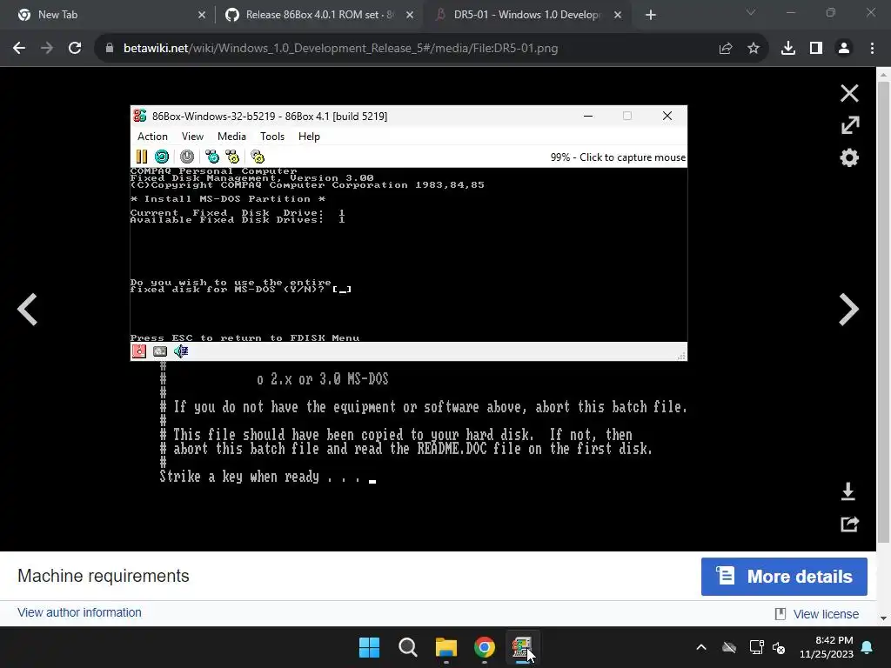The width and height of the screenshot is (891, 668).
Task: Click the hard disk status icon in 86Box
Action: click(160, 351)
